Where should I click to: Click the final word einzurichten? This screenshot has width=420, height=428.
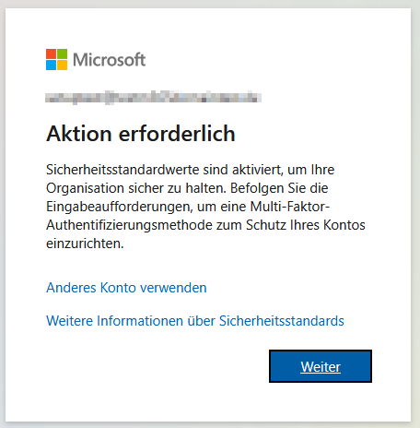pos(85,244)
